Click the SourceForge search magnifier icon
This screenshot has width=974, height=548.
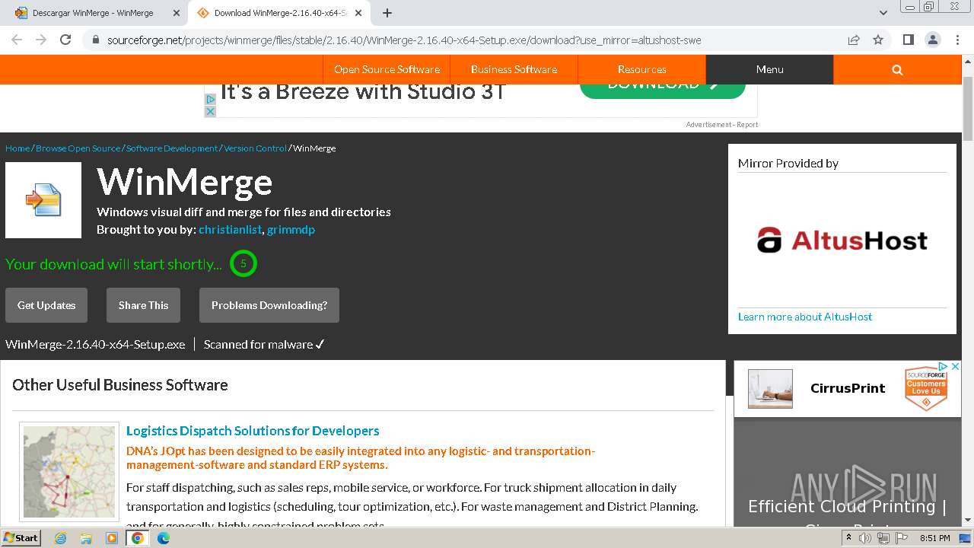(897, 69)
